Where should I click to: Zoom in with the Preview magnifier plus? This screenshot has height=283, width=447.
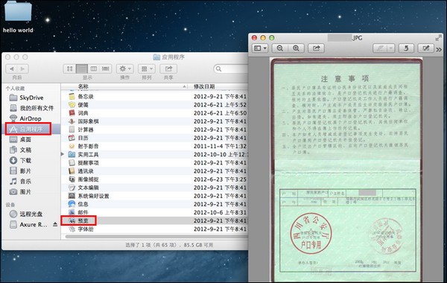[296, 48]
